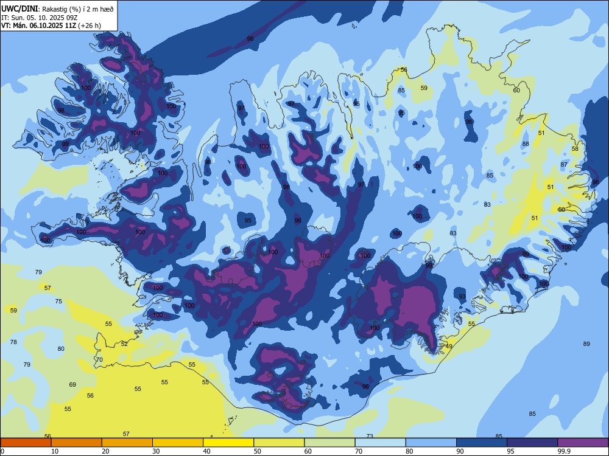The image size is (609, 456).
Task: Select the map value '78' in the southwest sea
Action: [13, 342]
